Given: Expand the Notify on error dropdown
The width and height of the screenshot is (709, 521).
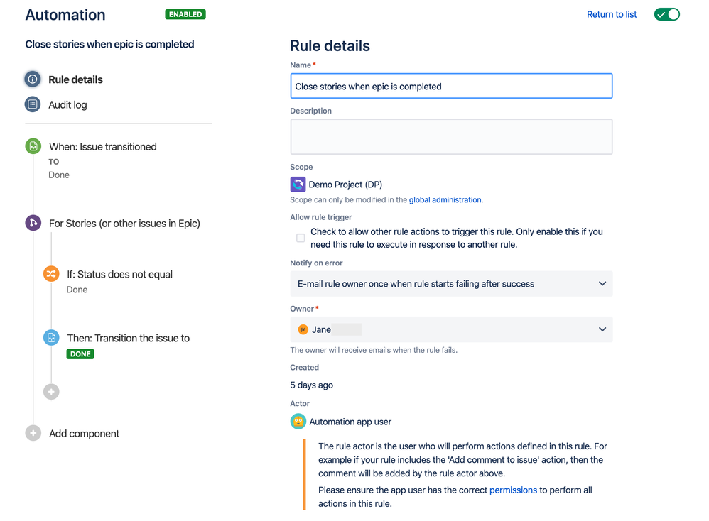Looking at the screenshot, I should (x=451, y=284).
